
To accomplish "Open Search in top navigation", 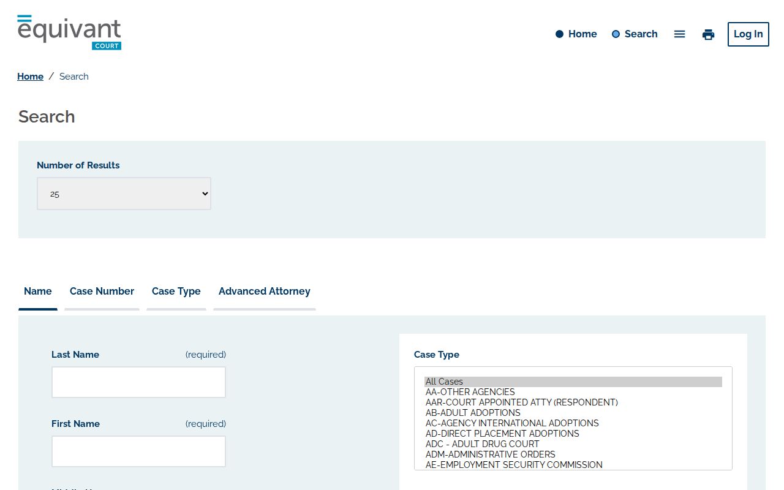I will click(635, 34).
